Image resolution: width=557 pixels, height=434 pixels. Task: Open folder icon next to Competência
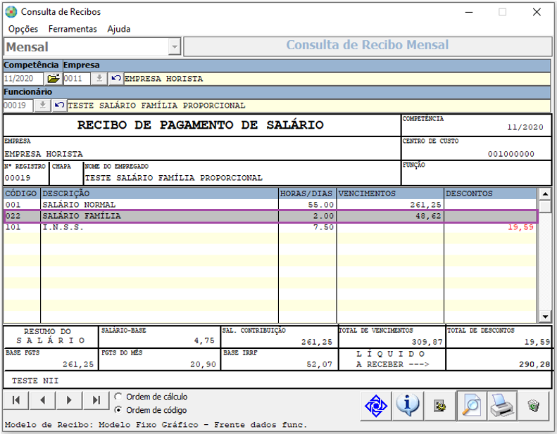coord(54,78)
